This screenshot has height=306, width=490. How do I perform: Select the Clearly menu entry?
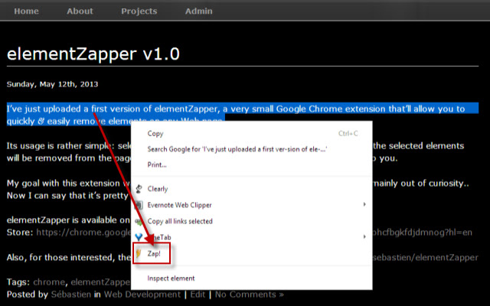point(252,189)
